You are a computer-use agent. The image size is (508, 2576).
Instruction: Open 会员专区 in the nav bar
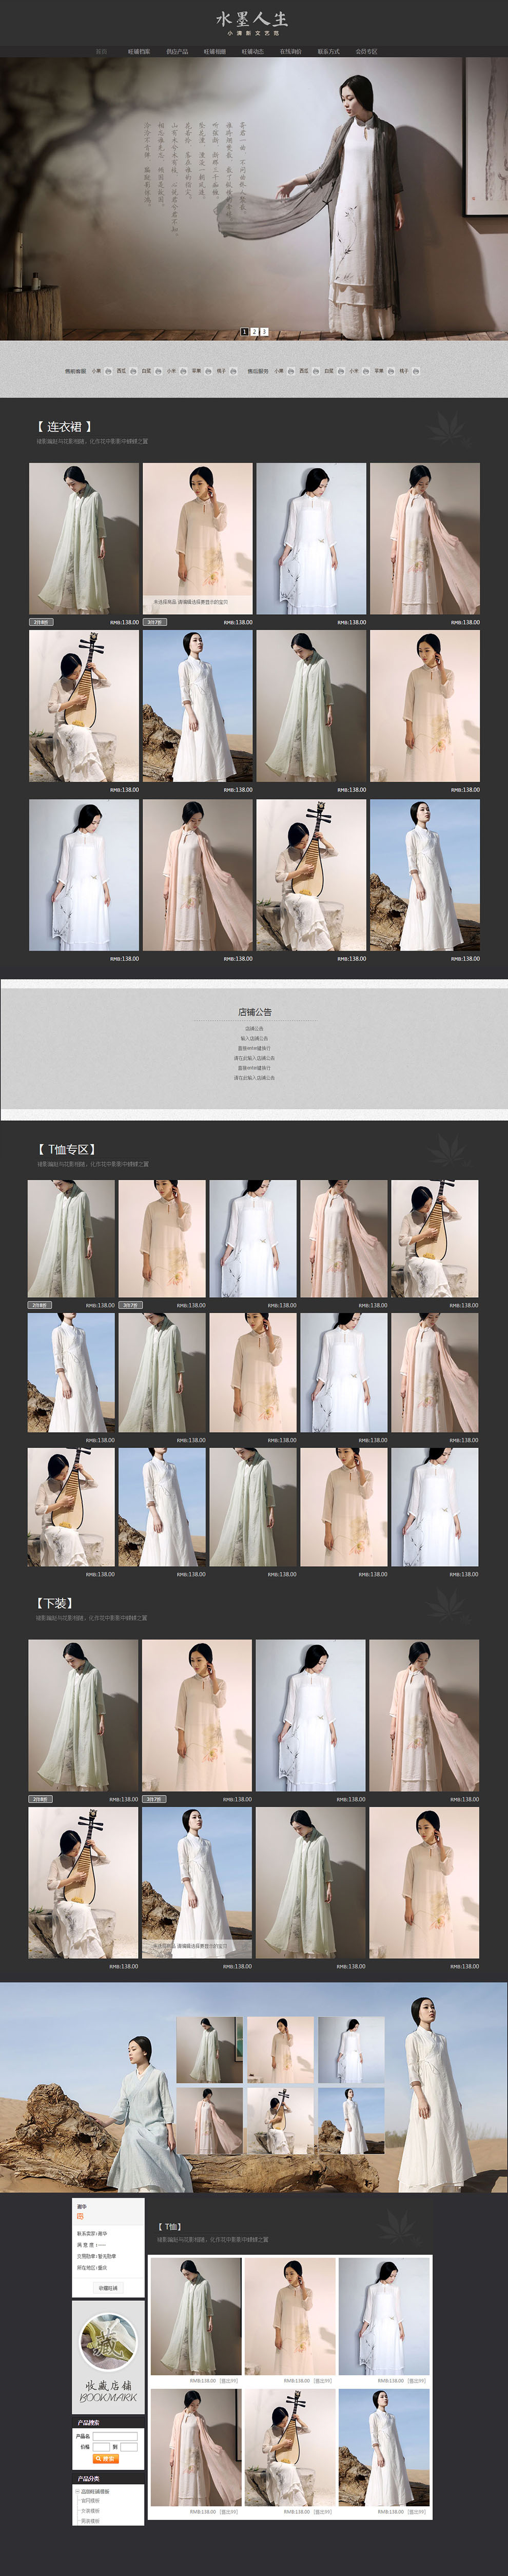(x=366, y=51)
